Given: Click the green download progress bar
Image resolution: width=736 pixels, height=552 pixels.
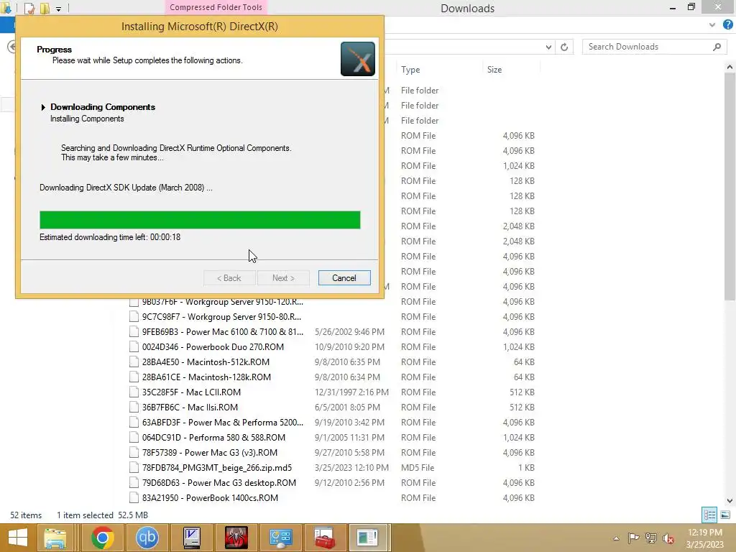Looking at the screenshot, I should pyautogui.click(x=200, y=220).
